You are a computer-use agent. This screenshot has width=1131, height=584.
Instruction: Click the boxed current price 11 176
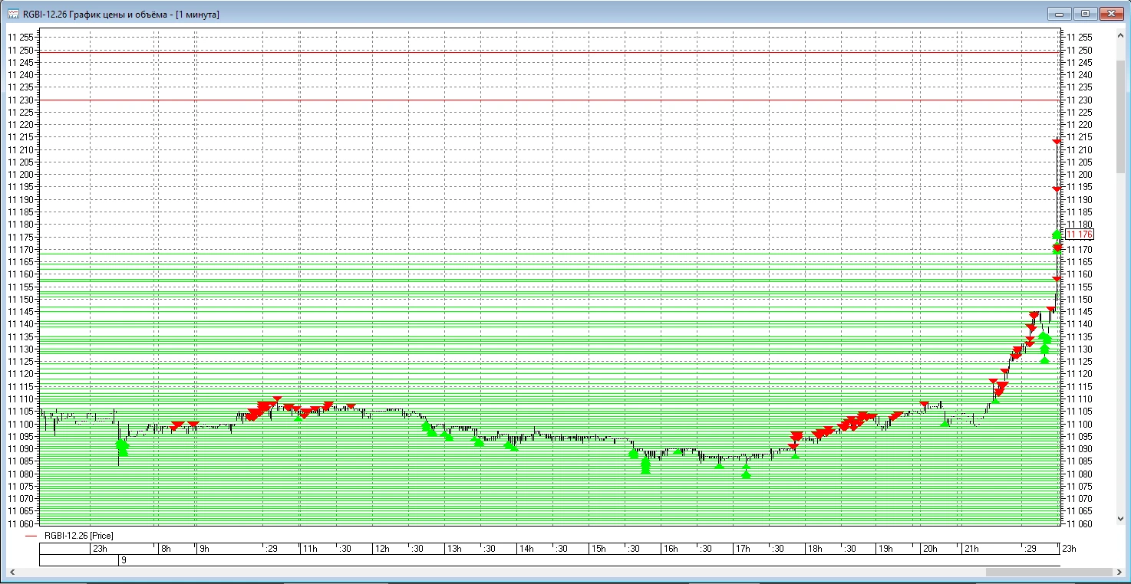pos(1080,234)
